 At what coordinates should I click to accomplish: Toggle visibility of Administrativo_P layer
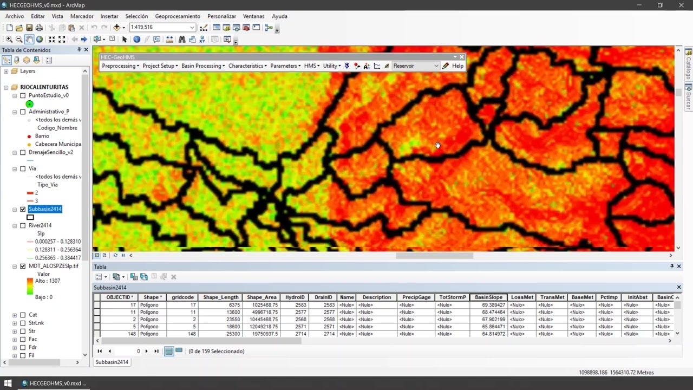tap(23, 112)
